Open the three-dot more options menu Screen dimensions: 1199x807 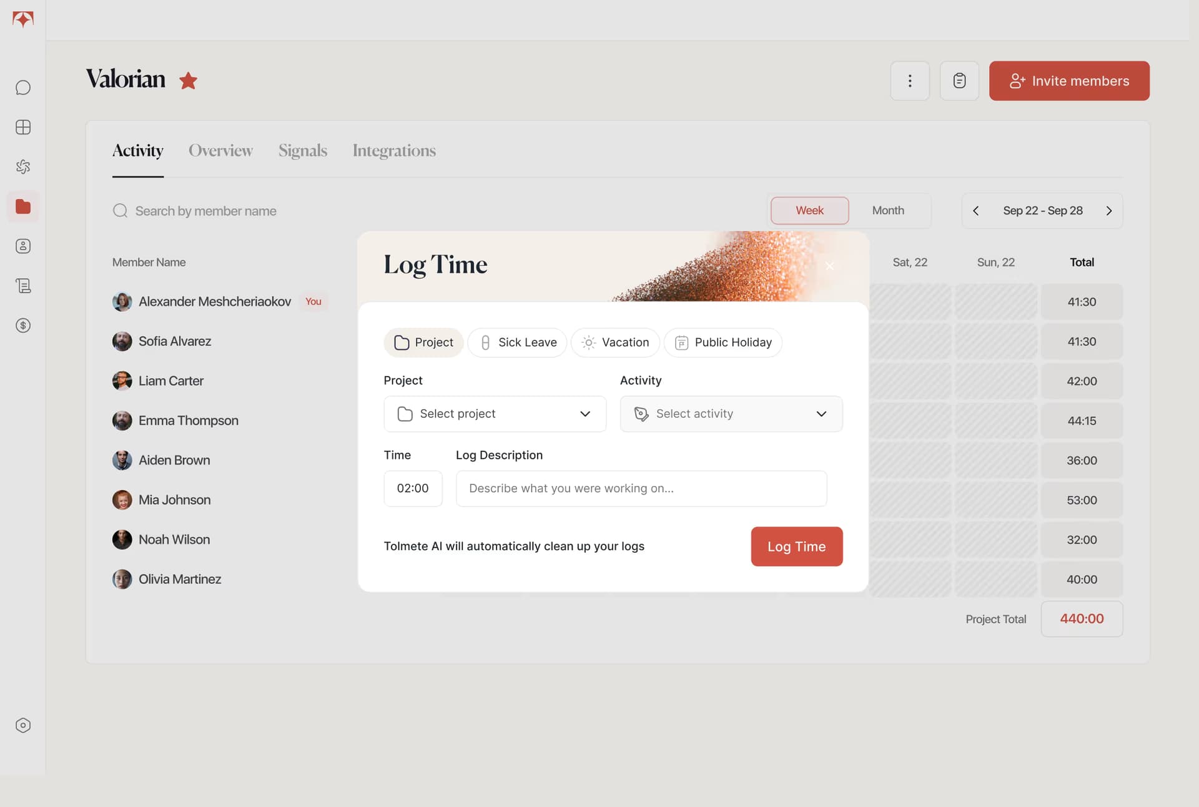(910, 81)
